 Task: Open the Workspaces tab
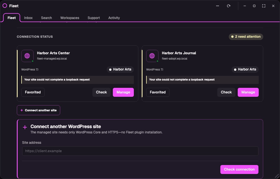(70, 18)
